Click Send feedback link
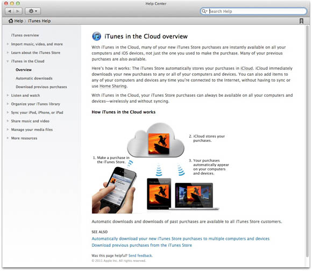This screenshot has width=312, height=271. tap(140, 255)
